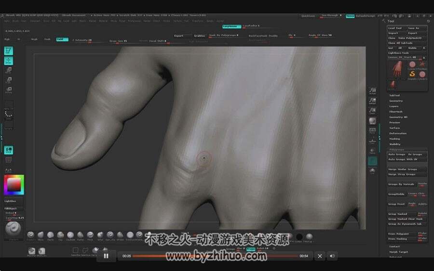Click Merge Stray Groups button
Screen dimensions: 434x271
pos(407,174)
